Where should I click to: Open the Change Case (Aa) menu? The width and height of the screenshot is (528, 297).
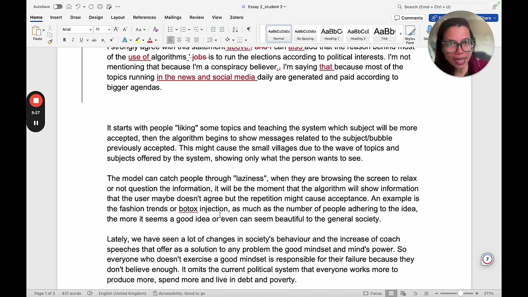tap(140, 29)
